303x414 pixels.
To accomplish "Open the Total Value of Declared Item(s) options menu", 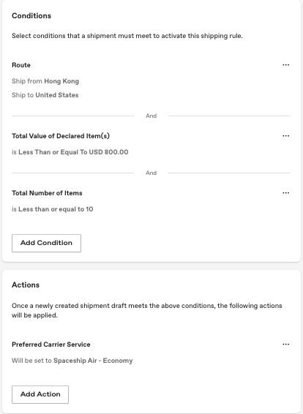I will [x=286, y=136].
